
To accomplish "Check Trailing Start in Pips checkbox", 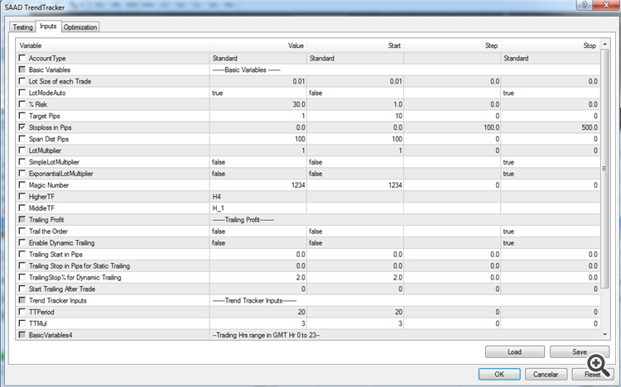I will pyautogui.click(x=22, y=254).
